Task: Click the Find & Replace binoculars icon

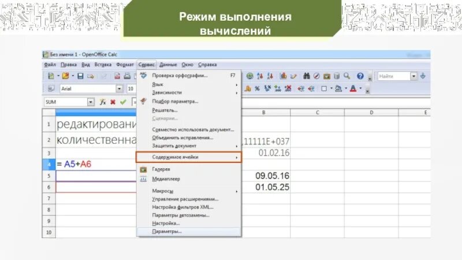Action: point(307,76)
